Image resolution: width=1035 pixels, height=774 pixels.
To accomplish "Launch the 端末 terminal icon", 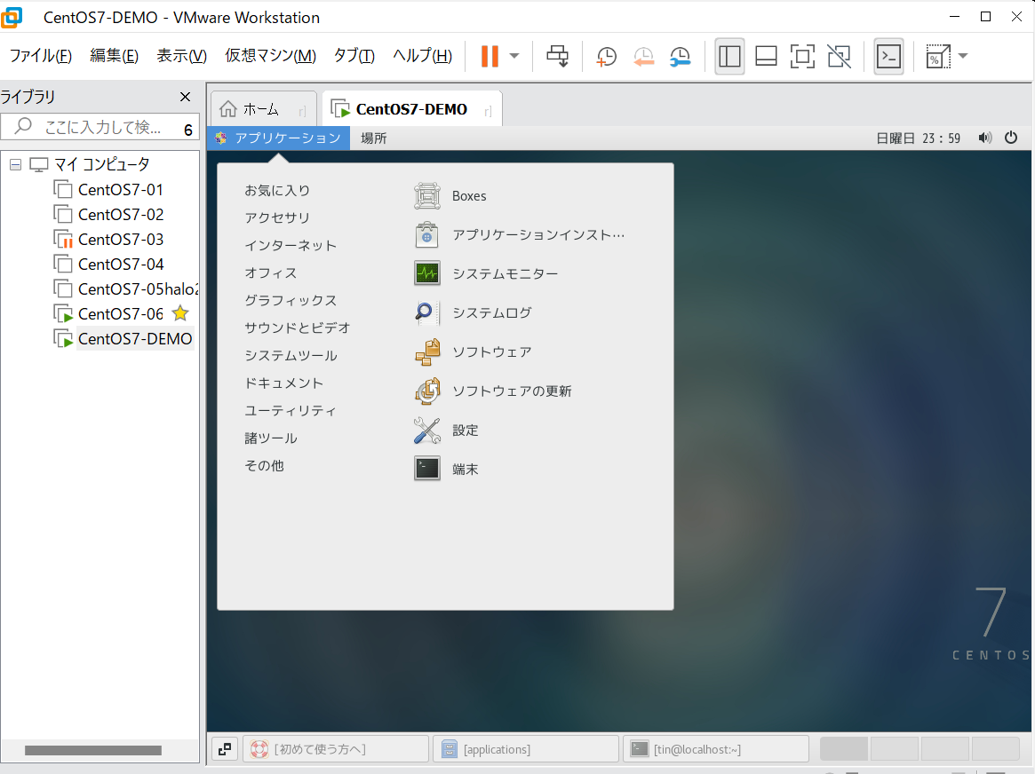I will coord(427,469).
